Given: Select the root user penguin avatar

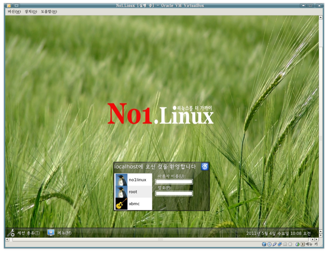Looking at the screenshot, I should point(121,191).
